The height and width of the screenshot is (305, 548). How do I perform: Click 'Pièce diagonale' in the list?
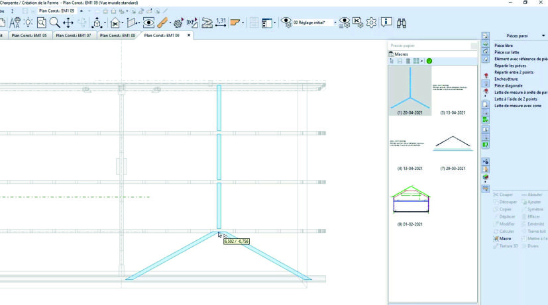510,87
